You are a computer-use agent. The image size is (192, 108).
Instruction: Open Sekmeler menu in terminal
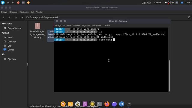click(x=97, y=25)
